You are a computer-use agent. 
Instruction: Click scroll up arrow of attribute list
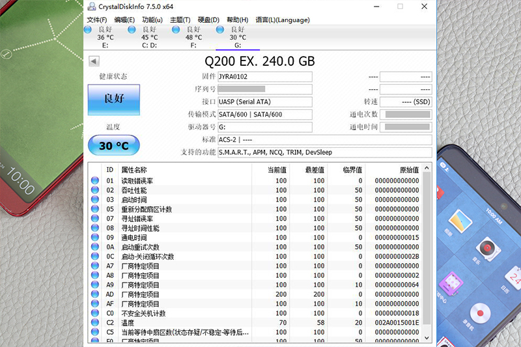(x=427, y=168)
